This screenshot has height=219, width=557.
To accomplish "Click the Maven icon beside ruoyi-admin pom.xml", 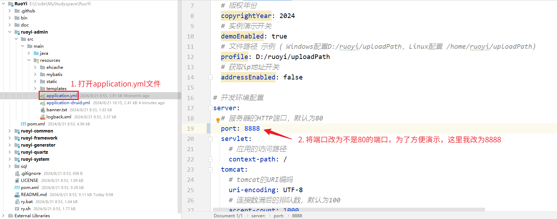I will coord(23,124).
